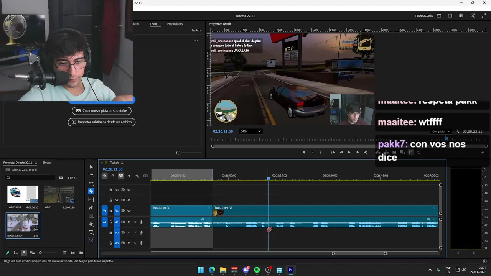Toggle Snap magnet in timeline
Screen dimensions: 491x276
pyautogui.click(x=113, y=176)
